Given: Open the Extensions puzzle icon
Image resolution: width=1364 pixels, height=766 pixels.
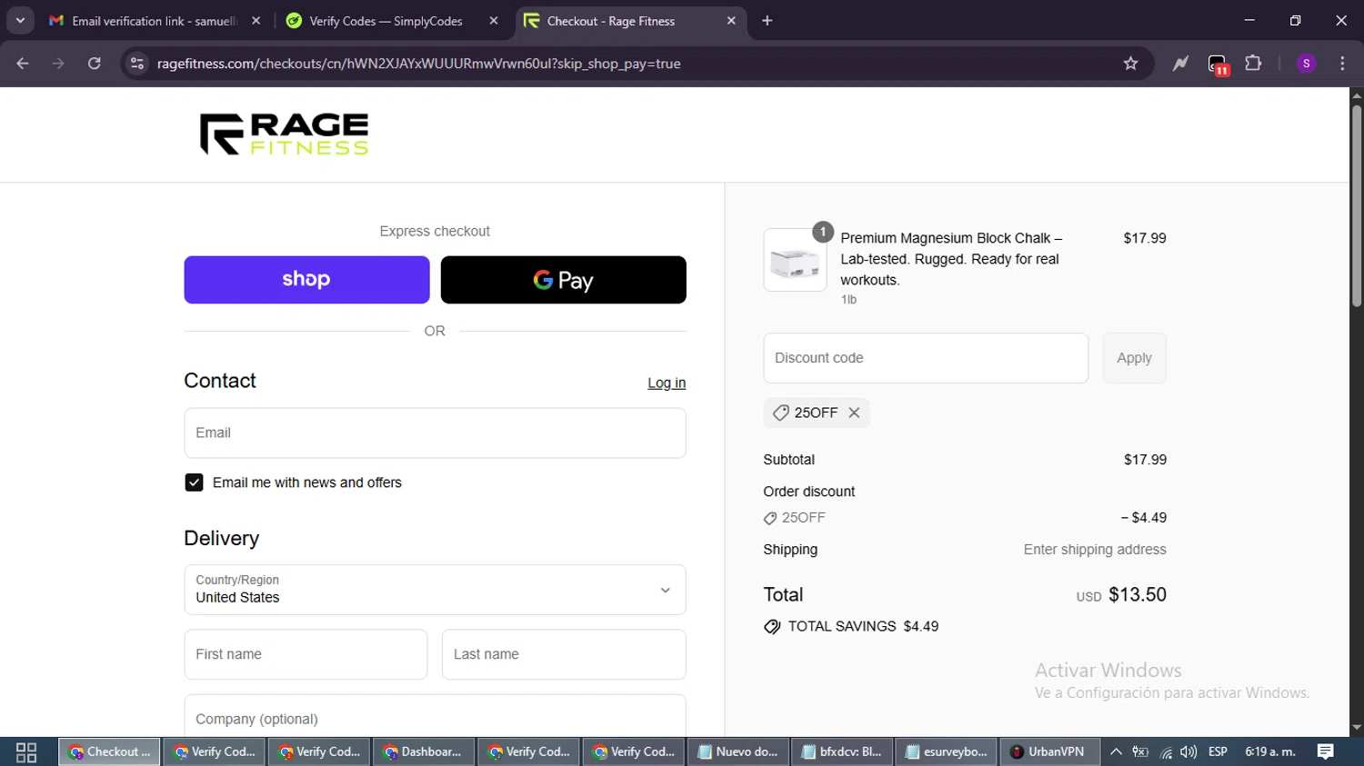Looking at the screenshot, I should [x=1253, y=64].
